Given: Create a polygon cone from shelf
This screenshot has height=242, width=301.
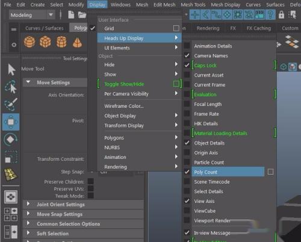Looking at the screenshot, I should coord(77,42).
